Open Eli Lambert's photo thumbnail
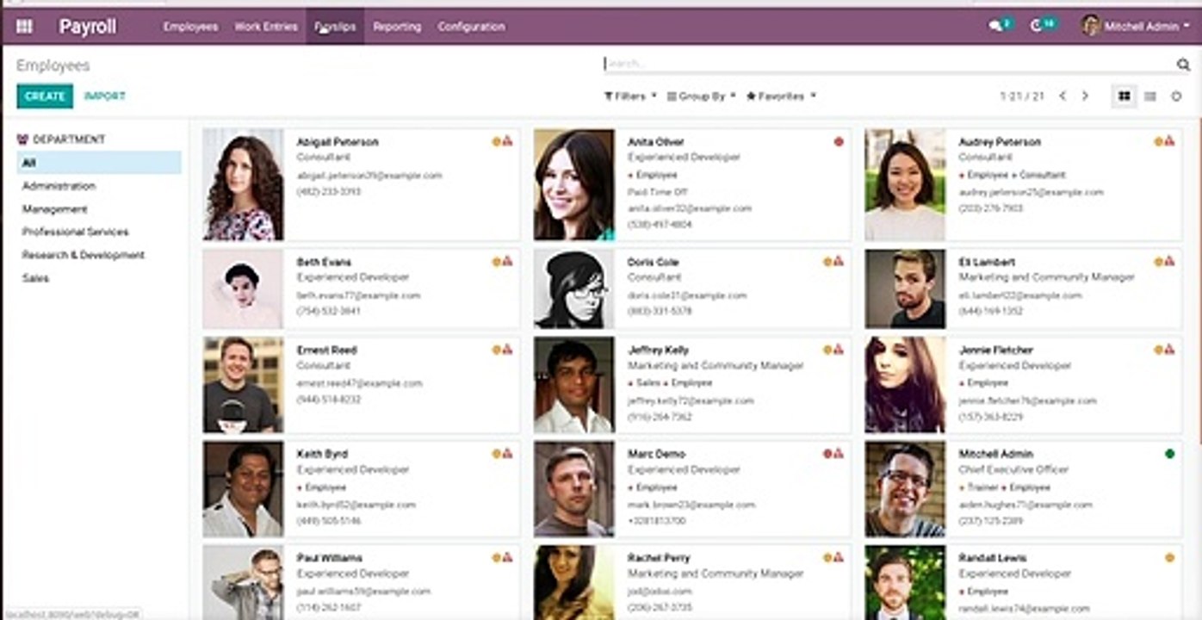 coord(905,289)
